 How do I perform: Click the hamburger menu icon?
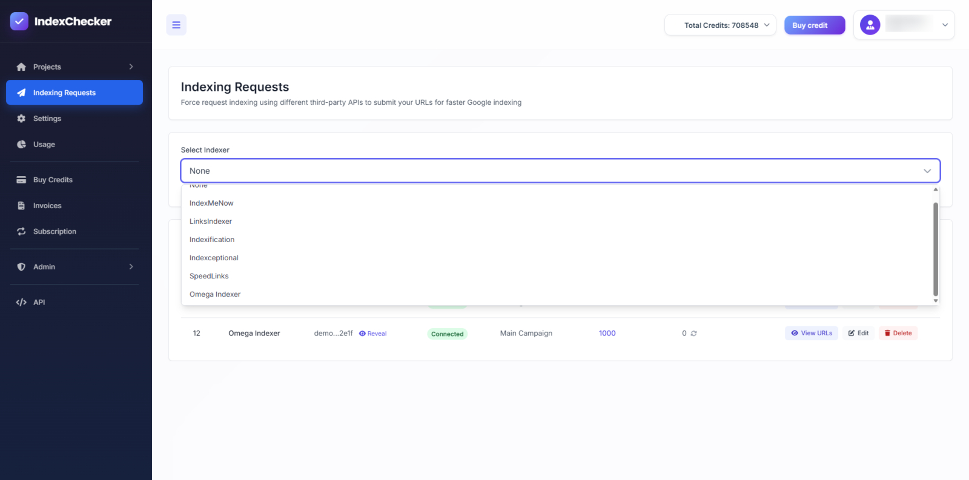pyautogui.click(x=176, y=25)
